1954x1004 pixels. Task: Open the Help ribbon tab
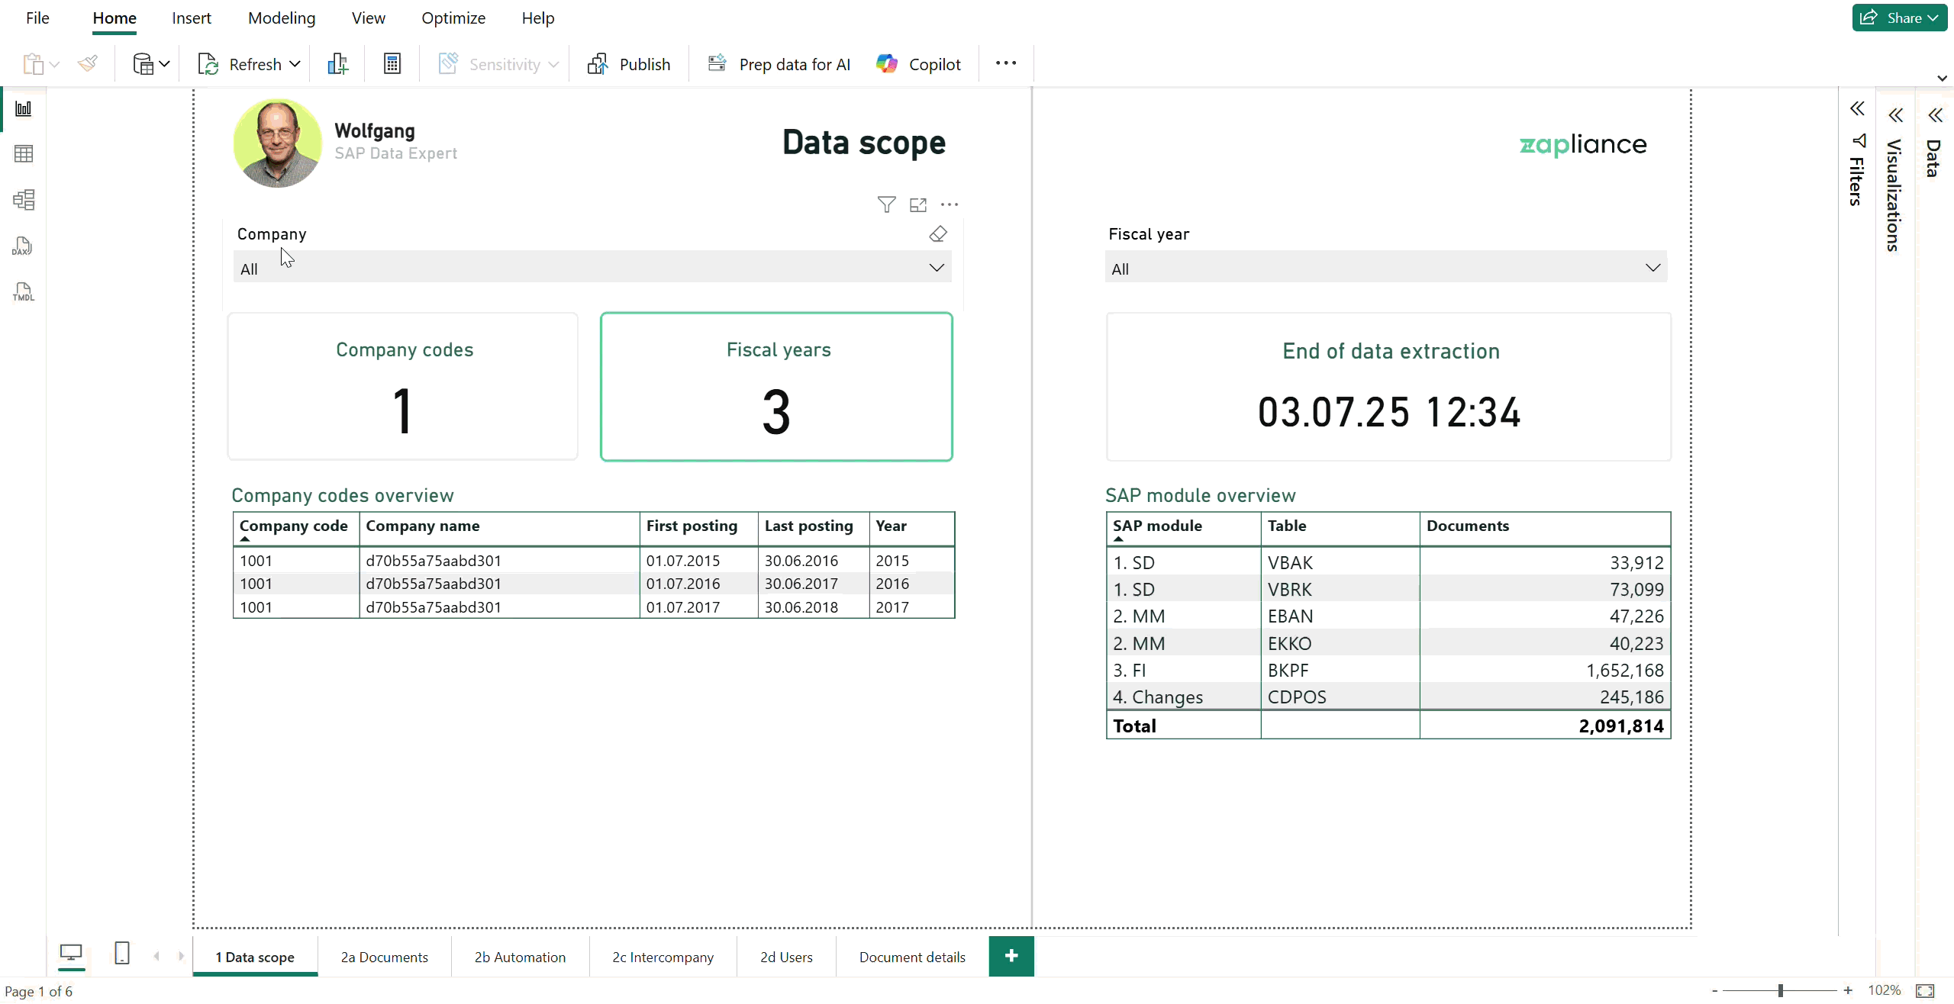(x=538, y=18)
